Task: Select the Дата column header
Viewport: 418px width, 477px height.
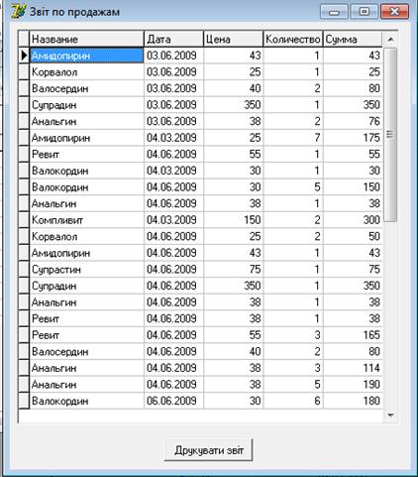Action: coord(173,39)
